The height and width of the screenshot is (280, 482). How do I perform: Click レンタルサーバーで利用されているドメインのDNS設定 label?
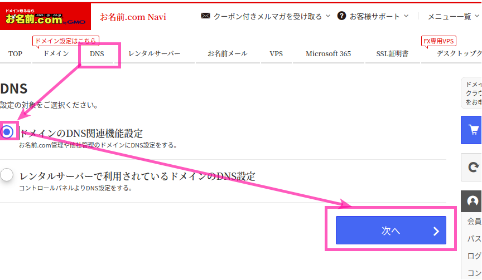point(137,176)
